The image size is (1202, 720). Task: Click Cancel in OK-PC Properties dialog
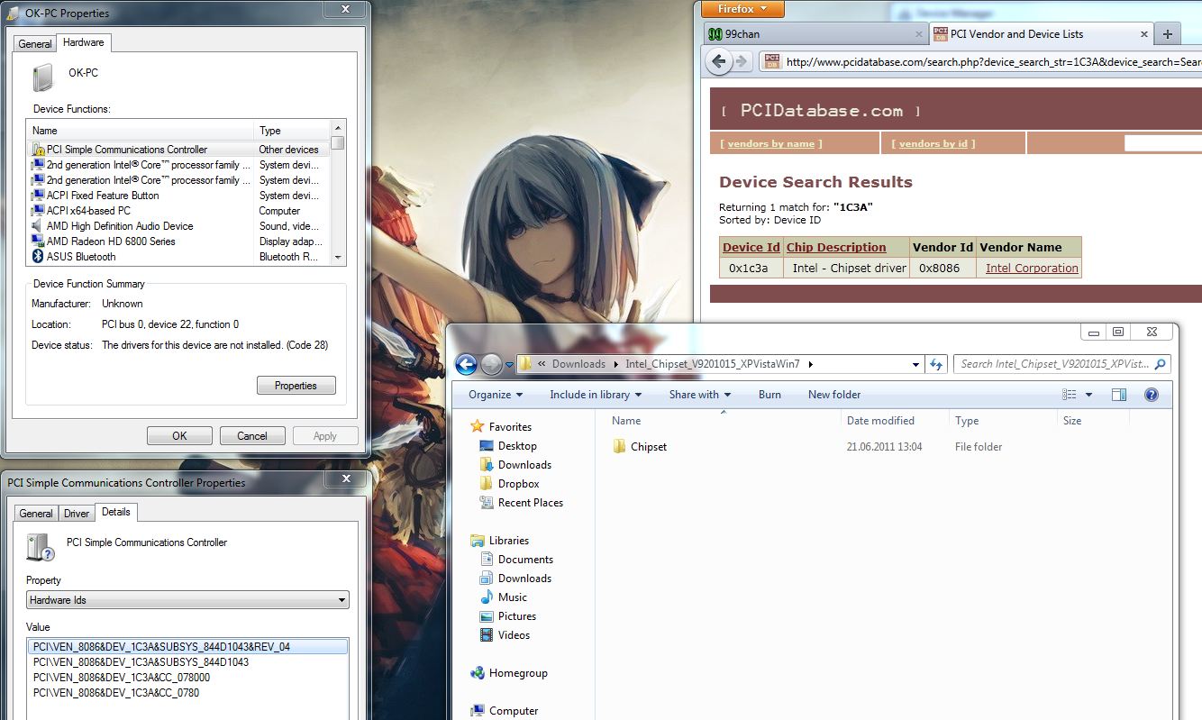[252, 436]
